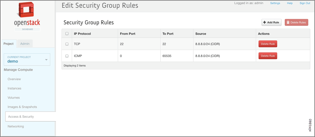Open the Help link
Image resolution: width=315 pixels, height=137 pixels.
(290, 3)
